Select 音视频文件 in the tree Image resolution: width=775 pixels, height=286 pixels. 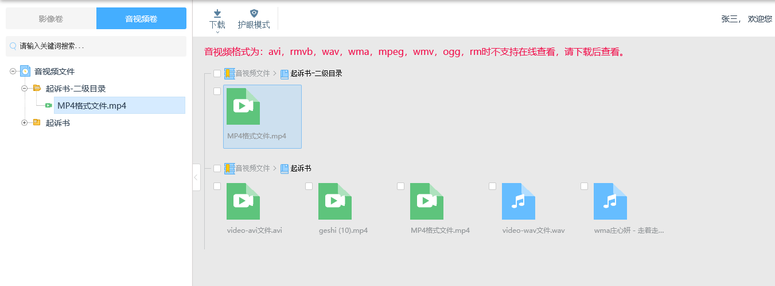coord(54,71)
